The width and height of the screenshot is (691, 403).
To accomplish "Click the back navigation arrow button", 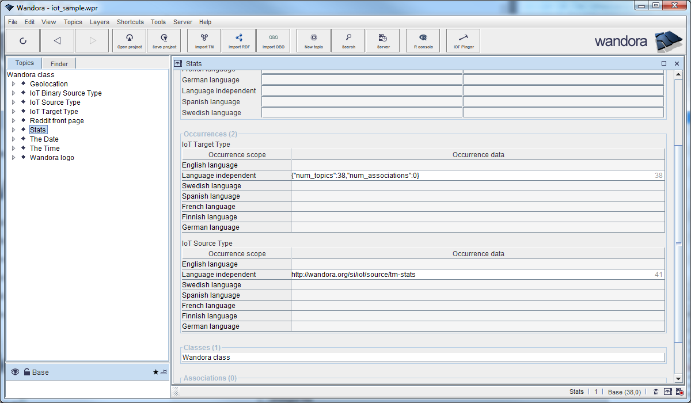I will (x=57, y=41).
